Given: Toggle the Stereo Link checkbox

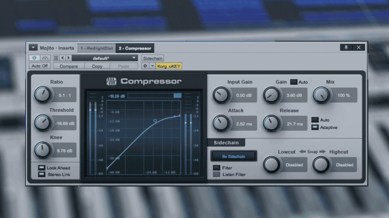Looking at the screenshot, I should point(42,174).
